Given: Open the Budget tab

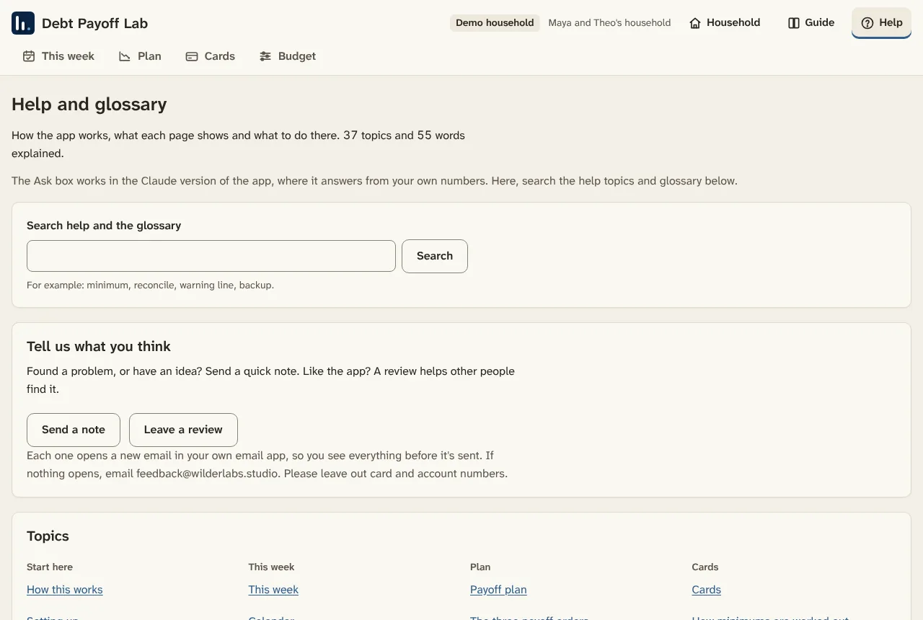Looking at the screenshot, I should 288,56.
